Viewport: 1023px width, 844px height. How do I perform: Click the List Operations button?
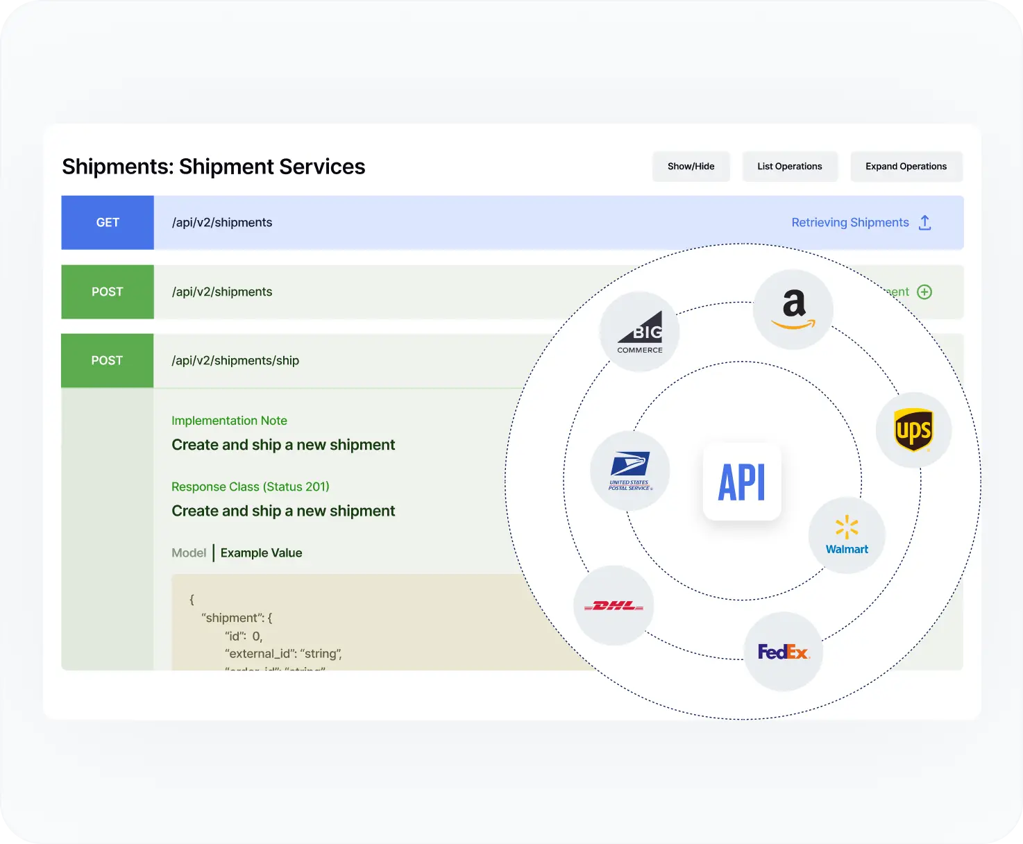[x=789, y=167]
